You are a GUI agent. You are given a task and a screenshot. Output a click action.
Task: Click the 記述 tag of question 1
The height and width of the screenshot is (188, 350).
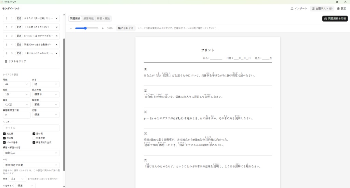click(19, 18)
